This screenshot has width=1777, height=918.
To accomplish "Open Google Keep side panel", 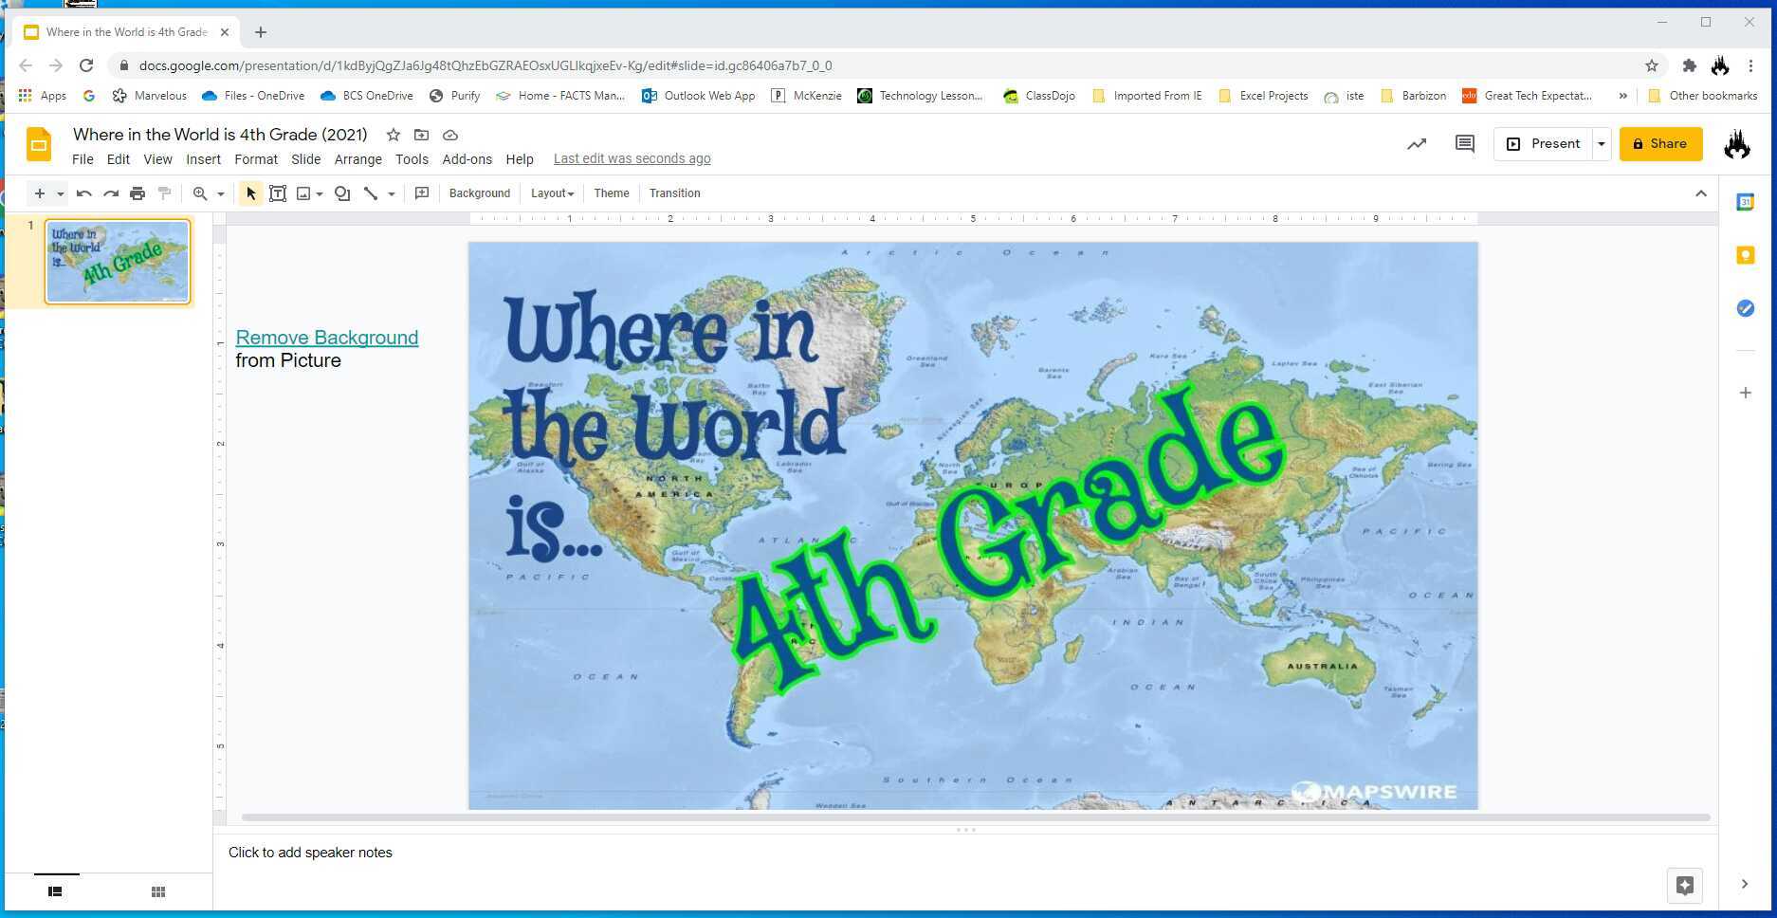I will coord(1745,255).
